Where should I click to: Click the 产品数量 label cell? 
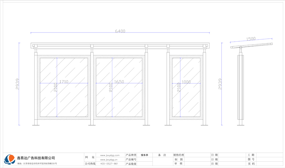coord(131,164)
